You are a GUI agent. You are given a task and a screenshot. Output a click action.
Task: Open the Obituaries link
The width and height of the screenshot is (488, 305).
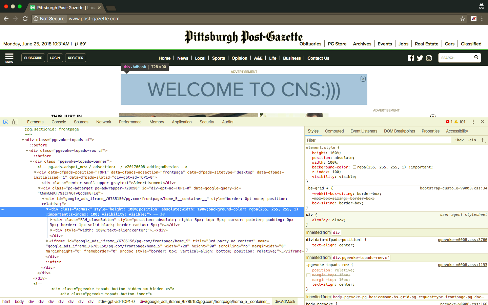[310, 44]
